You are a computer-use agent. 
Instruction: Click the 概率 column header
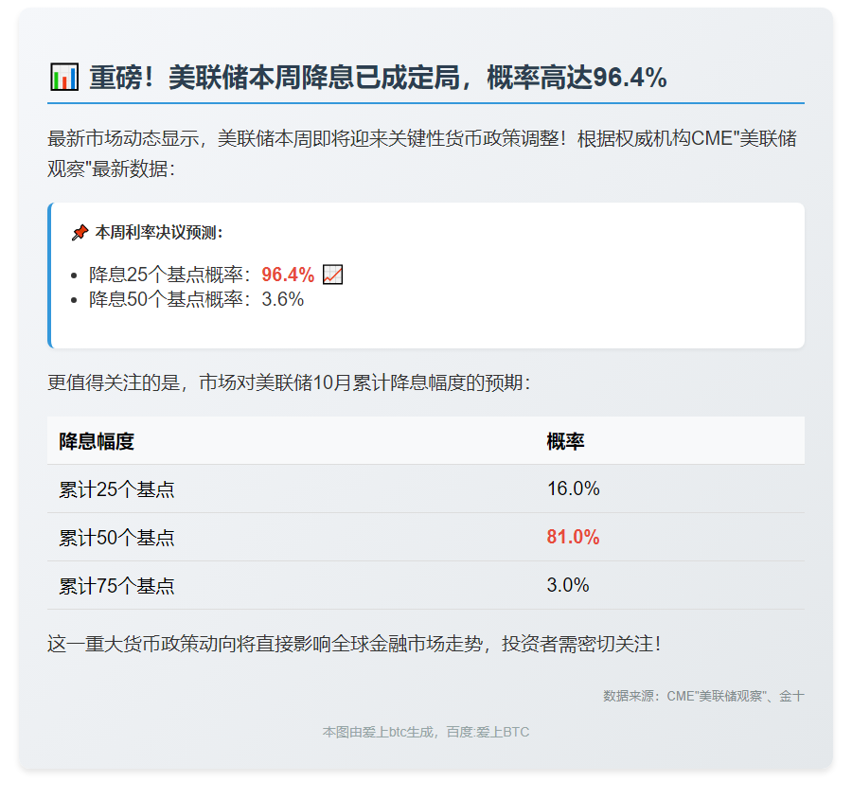(565, 441)
